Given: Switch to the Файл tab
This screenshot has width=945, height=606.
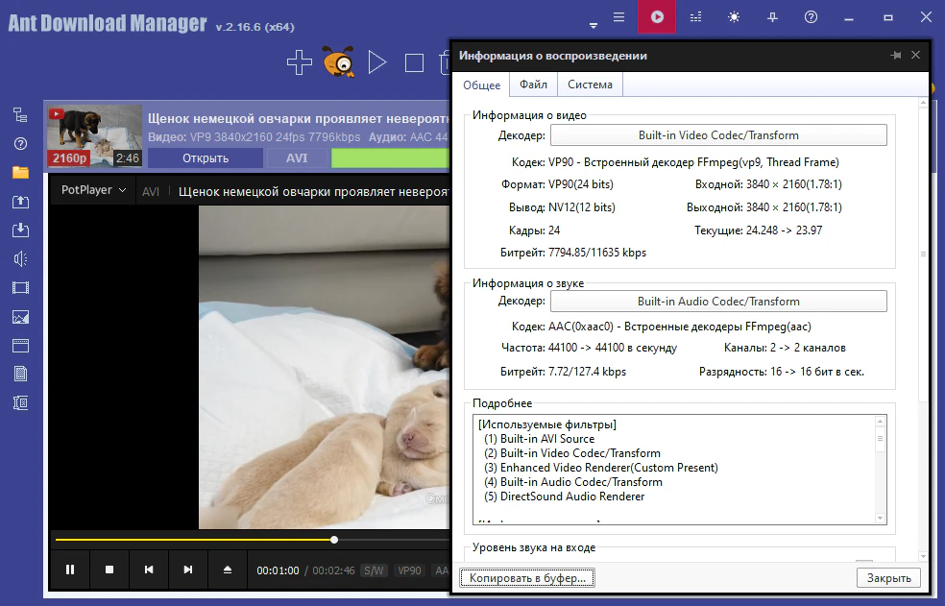Looking at the screenshot, I should click(x=533, y=85).
